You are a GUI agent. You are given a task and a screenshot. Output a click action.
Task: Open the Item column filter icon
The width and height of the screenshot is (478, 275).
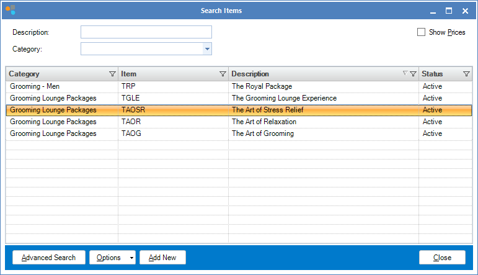pyautogui.click(x=223, y=74)
